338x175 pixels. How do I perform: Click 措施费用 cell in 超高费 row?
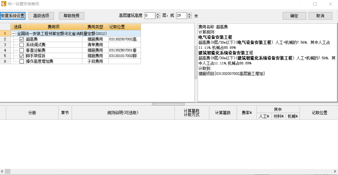pyautogui.click(x=95, y=39)
